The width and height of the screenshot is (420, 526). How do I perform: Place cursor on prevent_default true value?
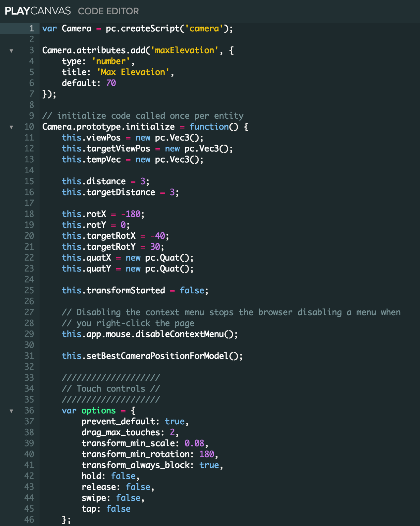point(175,421)
